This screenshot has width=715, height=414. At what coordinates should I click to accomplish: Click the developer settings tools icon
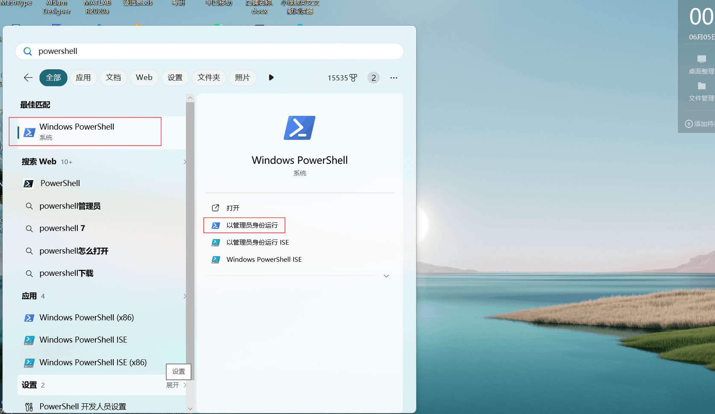(x=29, y=407)
